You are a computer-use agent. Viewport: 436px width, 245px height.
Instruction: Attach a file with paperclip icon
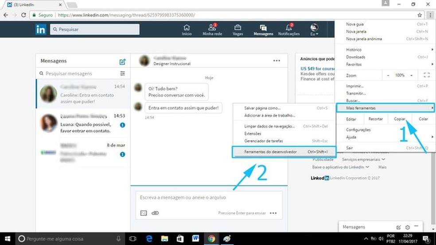point(155,213)
